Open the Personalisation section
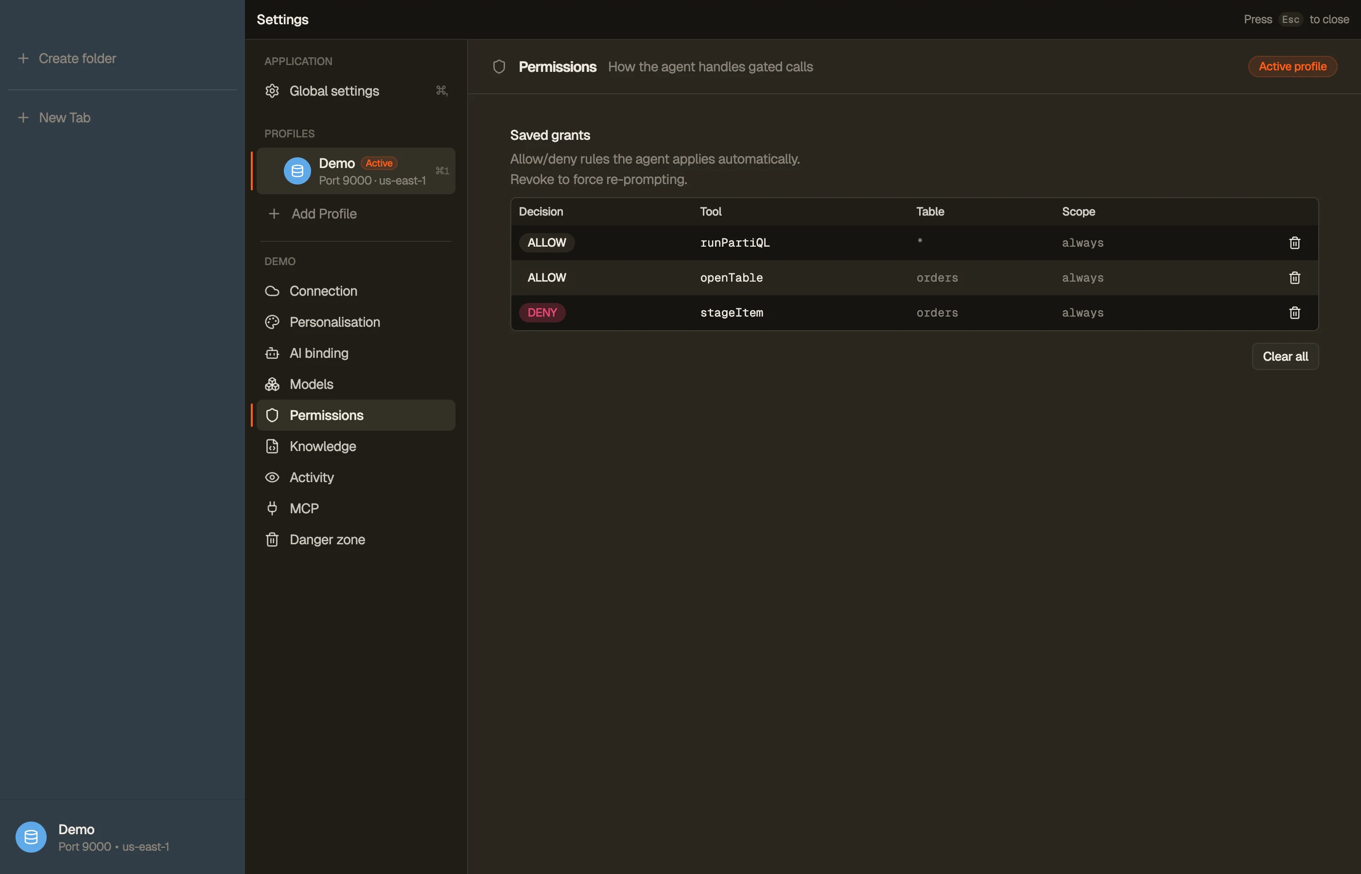Screen dimensions: 1361x874 pos(356,322)
